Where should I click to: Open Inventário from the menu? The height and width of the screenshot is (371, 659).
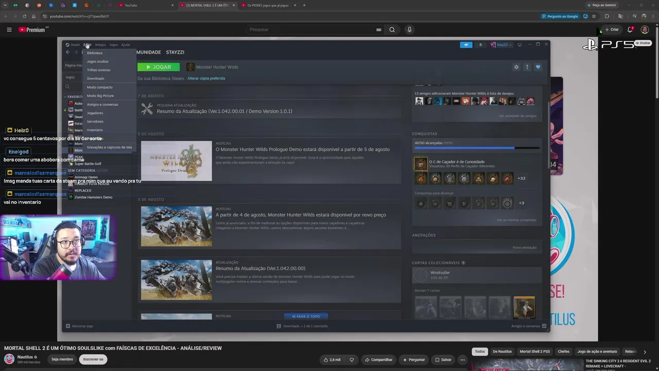click(x=109, y=130)
